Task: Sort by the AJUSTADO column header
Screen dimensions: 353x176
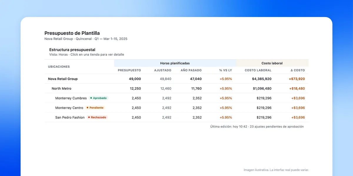Action: [163, 70]
